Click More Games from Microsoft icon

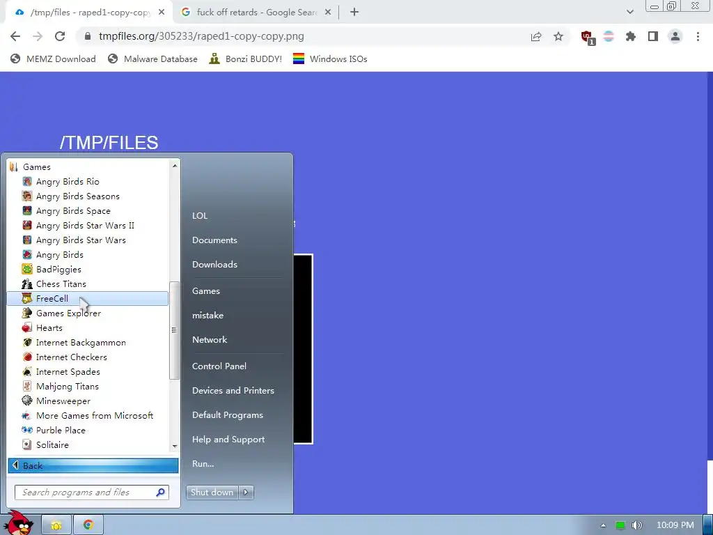coord(27,415)
